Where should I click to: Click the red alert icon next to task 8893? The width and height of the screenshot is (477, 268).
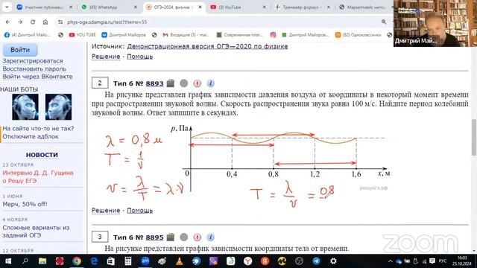coord(197,83)
